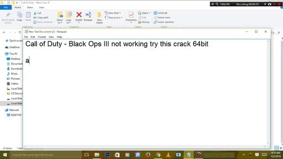Open Photoshop from the taskbar
The image size is (283, 159).
coord(107,155)
